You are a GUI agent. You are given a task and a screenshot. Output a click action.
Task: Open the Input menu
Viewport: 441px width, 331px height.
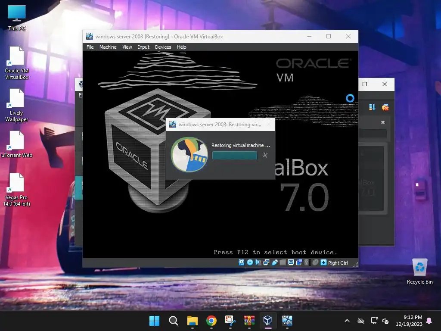click(x=143, y=47)
